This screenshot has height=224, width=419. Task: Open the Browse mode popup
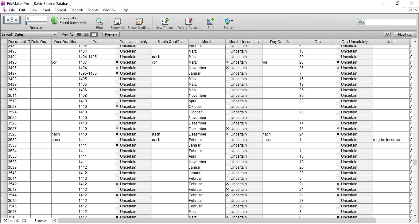[x=40, y=221]
